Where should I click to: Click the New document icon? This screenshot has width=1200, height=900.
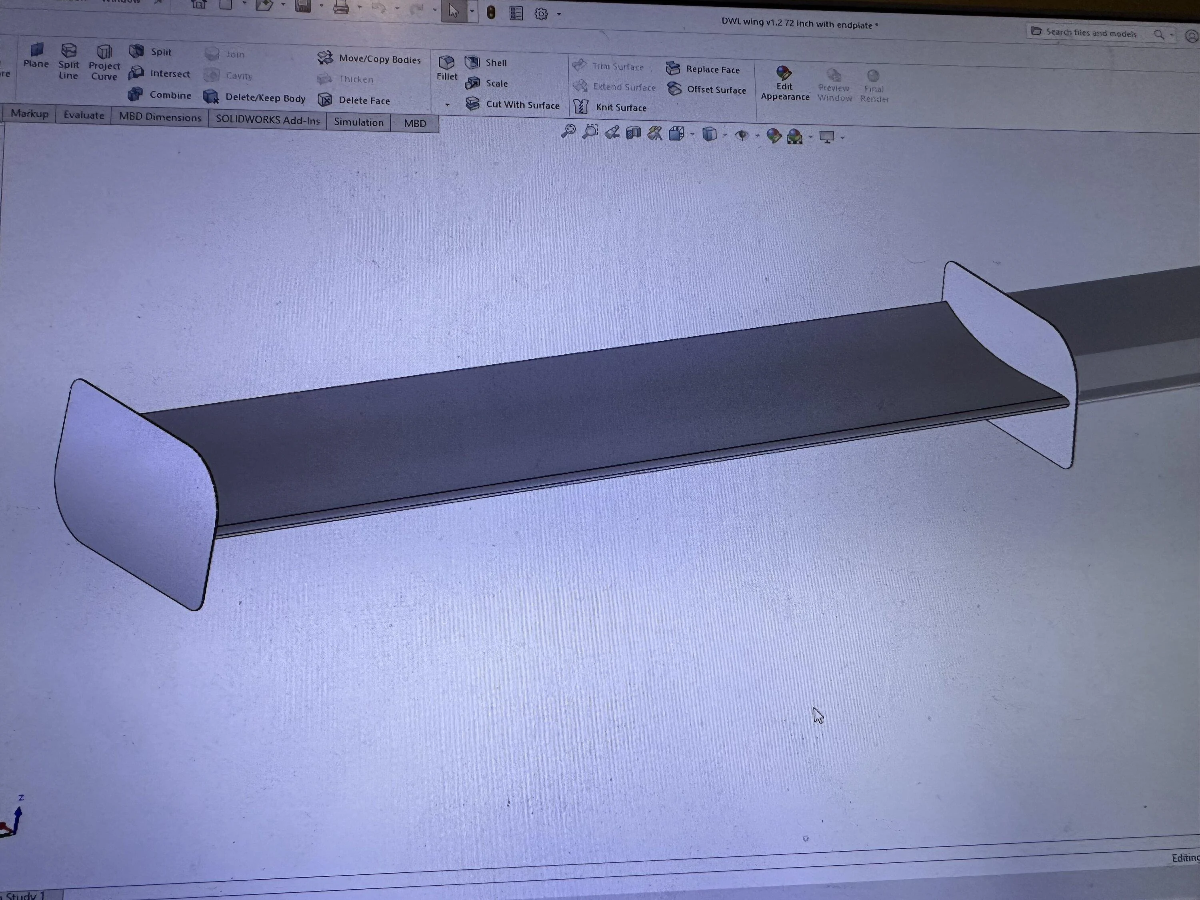(226, 5)
